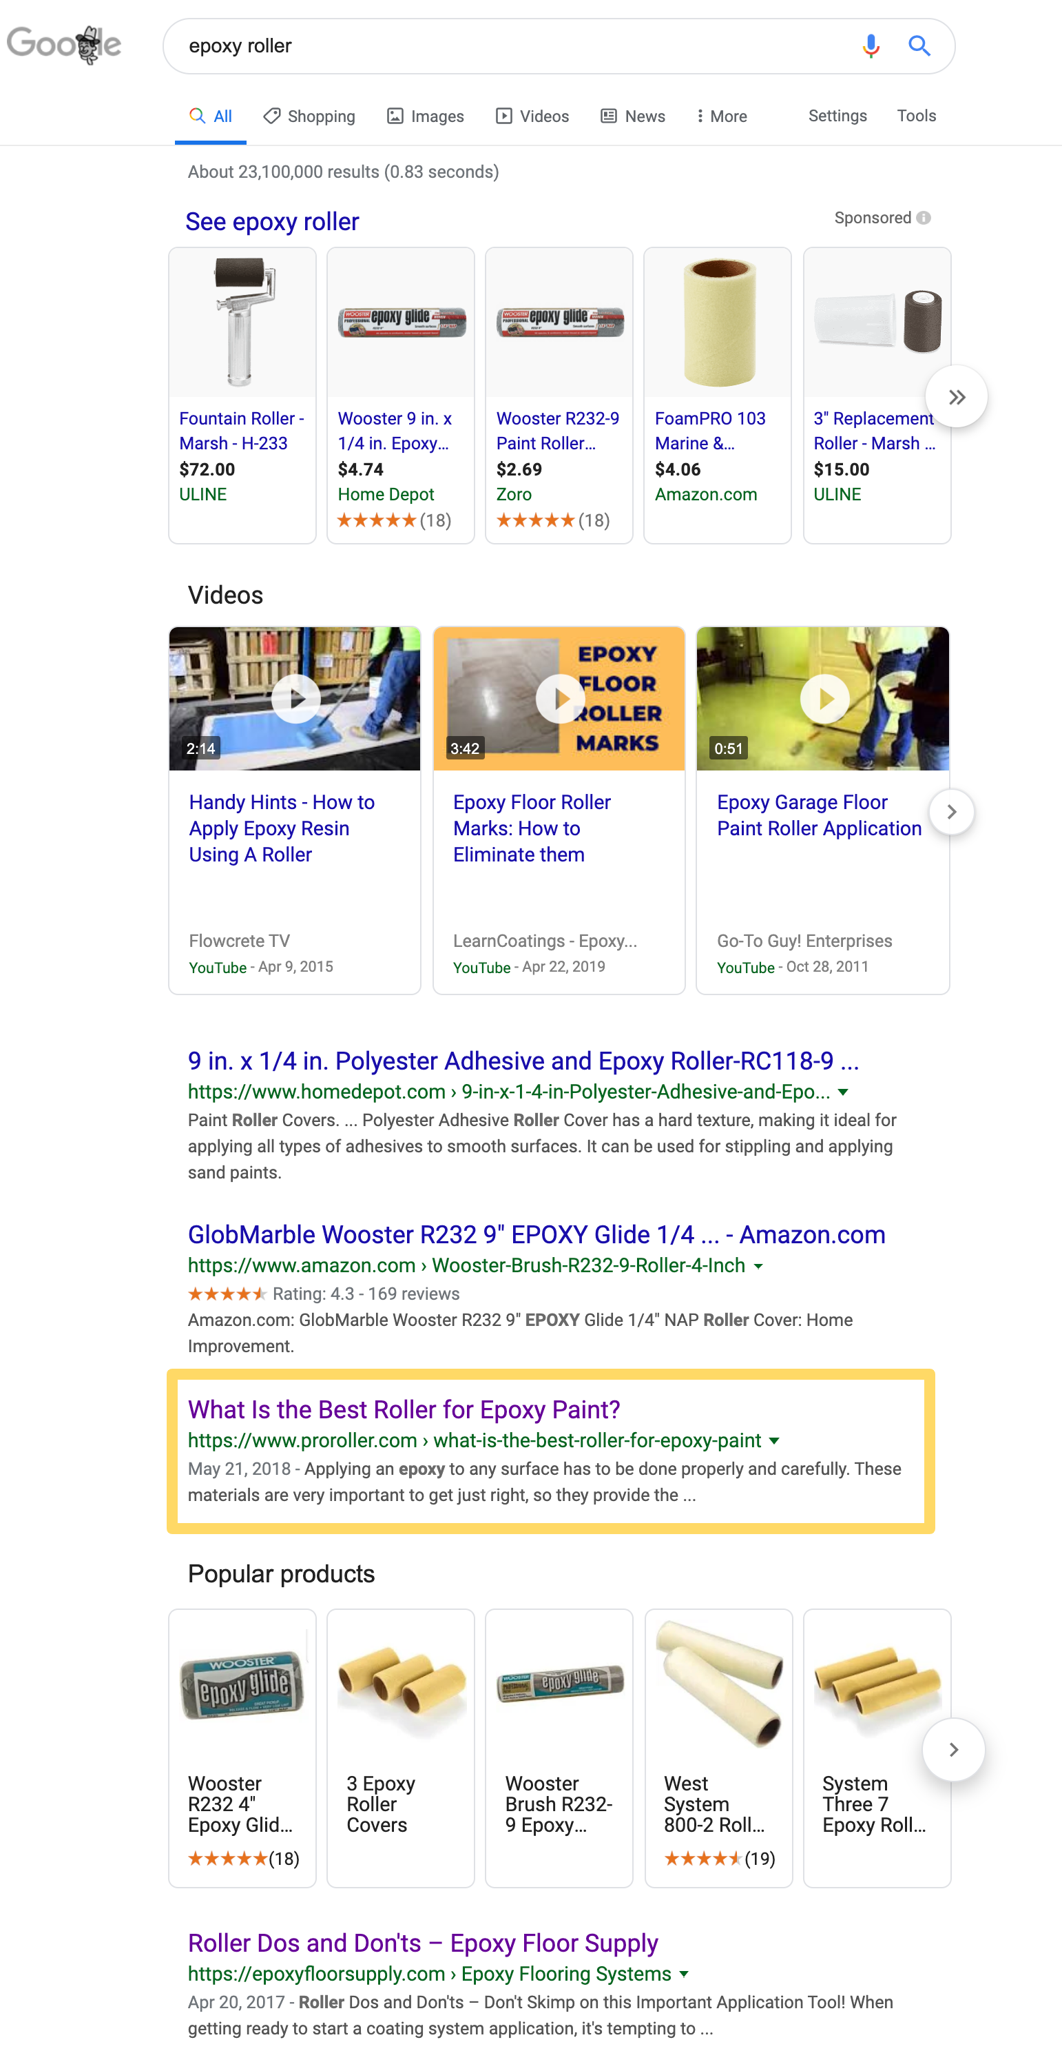Viewport: 1062px width, 2062px height.
Task: Expand the amazon.com URL dropdown arrow
Action: point(758,1265)
